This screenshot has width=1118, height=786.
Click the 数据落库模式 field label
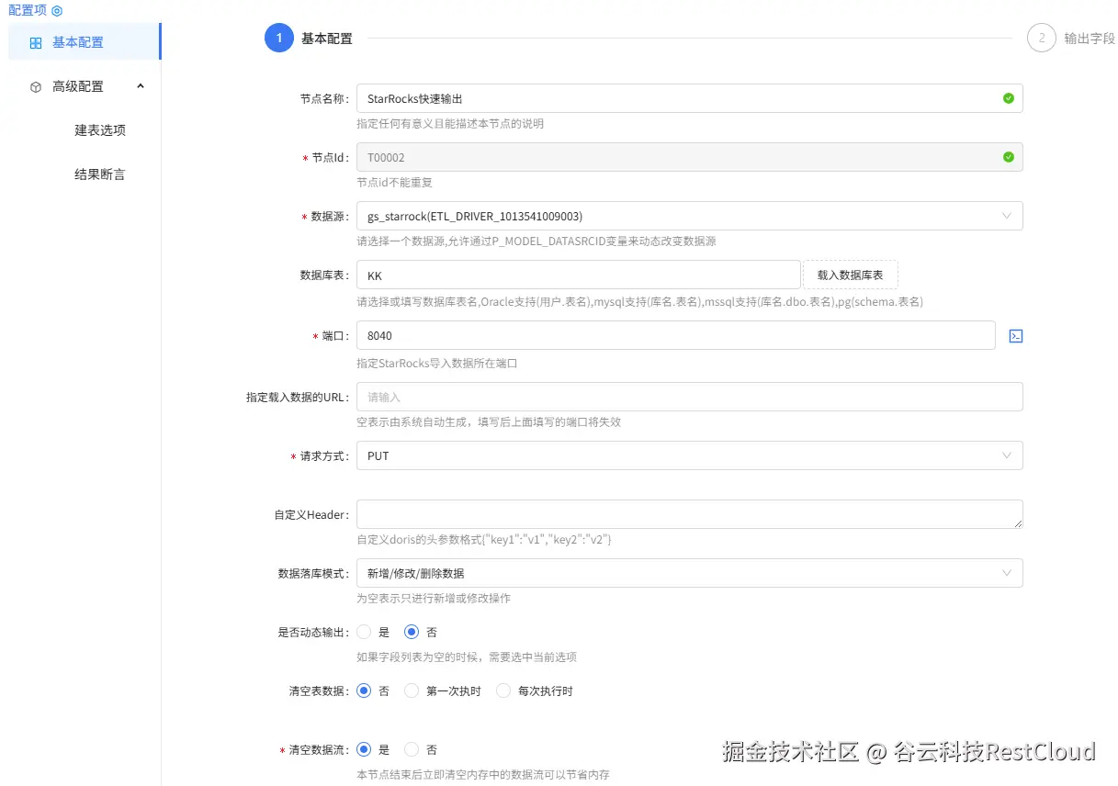pos(314,573)
